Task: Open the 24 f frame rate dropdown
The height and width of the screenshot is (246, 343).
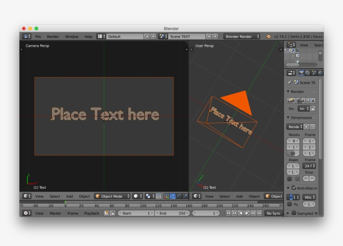Action: pos(309,166)
